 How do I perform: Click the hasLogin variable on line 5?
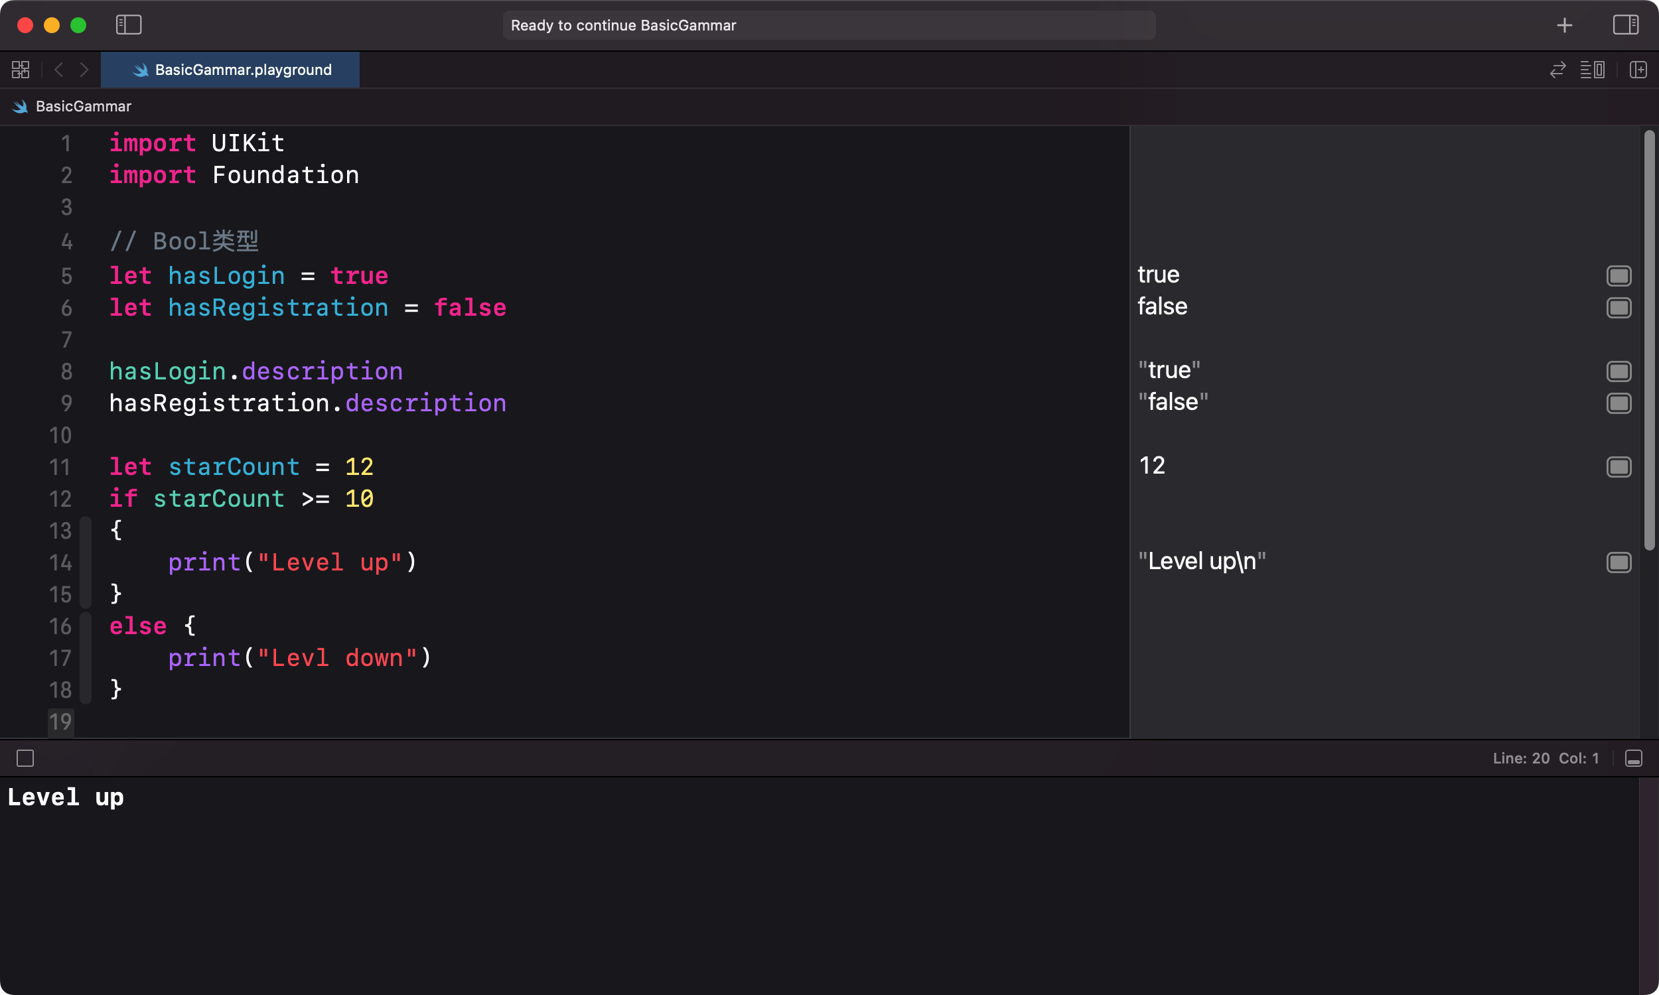(227, 276)
